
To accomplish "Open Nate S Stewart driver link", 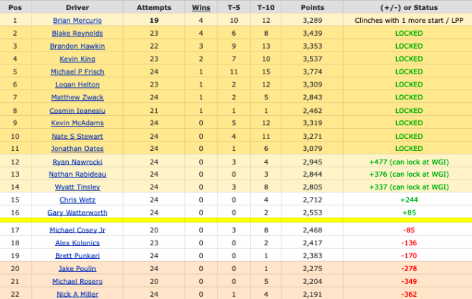I will [77, 137].
